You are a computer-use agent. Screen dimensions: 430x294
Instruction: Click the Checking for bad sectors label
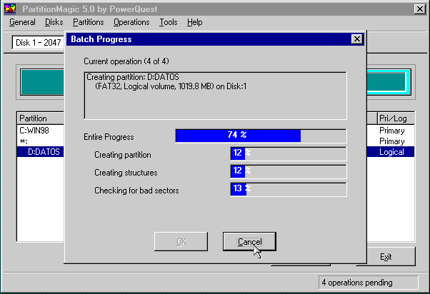136,191
